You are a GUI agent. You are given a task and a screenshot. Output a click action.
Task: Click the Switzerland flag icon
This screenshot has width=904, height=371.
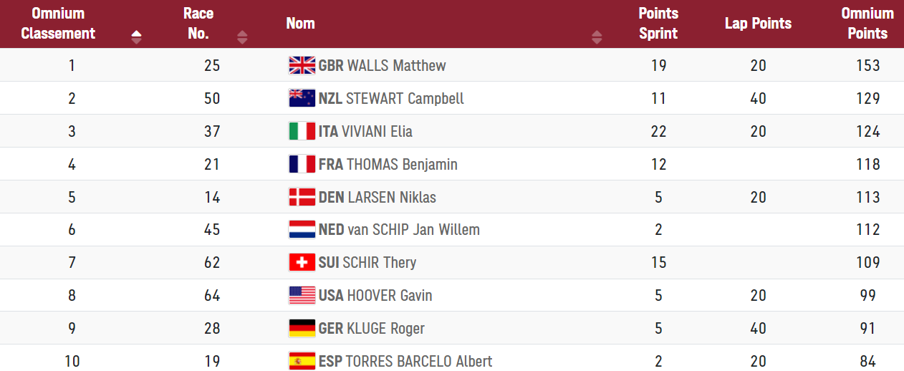[x=302, y=263]
